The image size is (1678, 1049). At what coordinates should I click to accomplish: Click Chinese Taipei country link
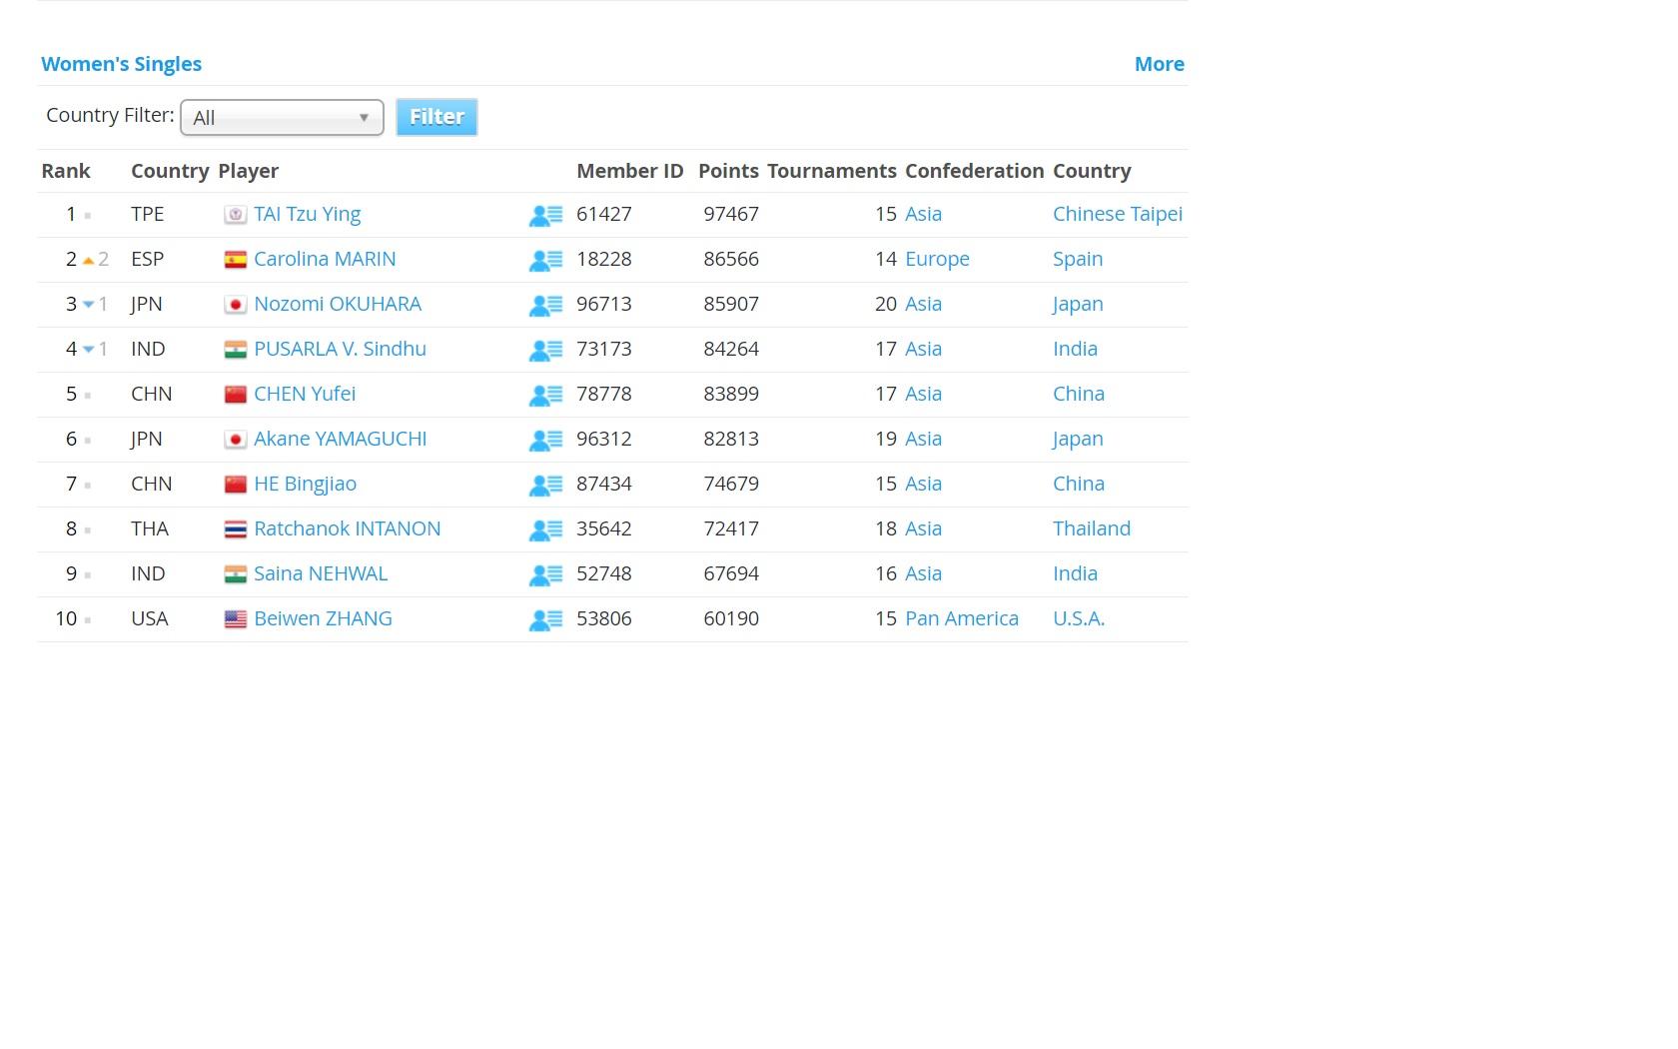click(1118, 214)
